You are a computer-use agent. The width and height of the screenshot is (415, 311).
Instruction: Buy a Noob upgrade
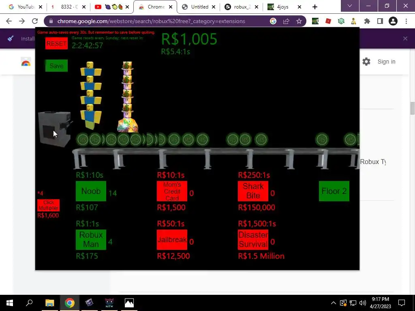pos(91,191)
